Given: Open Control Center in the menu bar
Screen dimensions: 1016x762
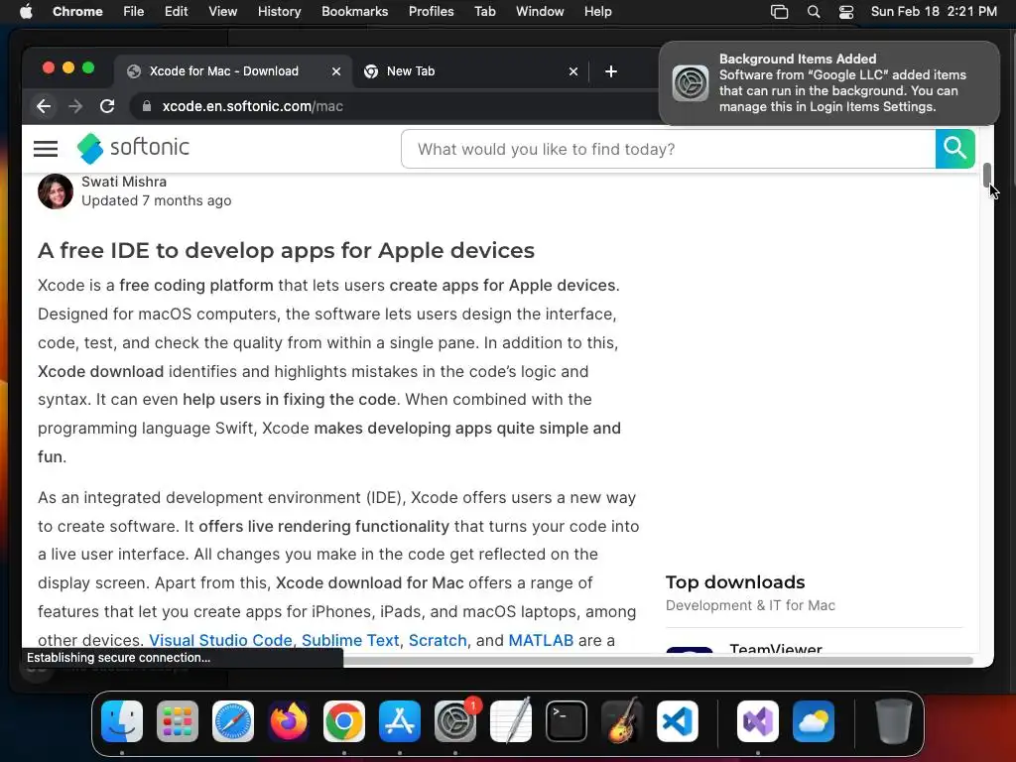Looking at the screenshot, I should 845,12.
